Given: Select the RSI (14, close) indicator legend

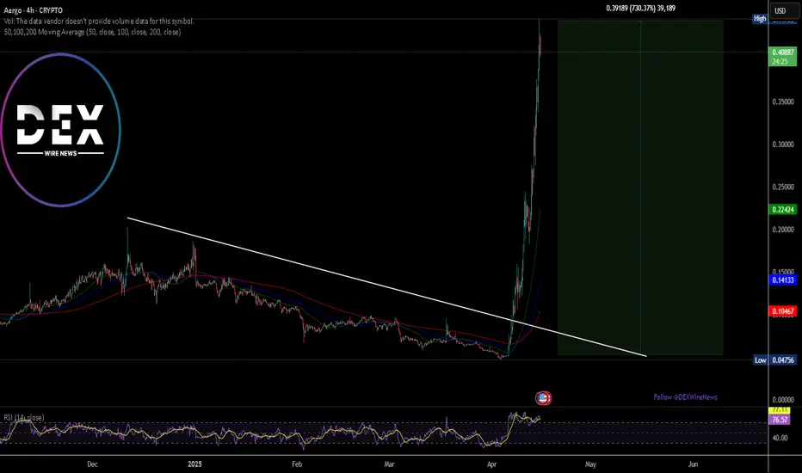Looking at the screenshot, I should coord(23,418).
